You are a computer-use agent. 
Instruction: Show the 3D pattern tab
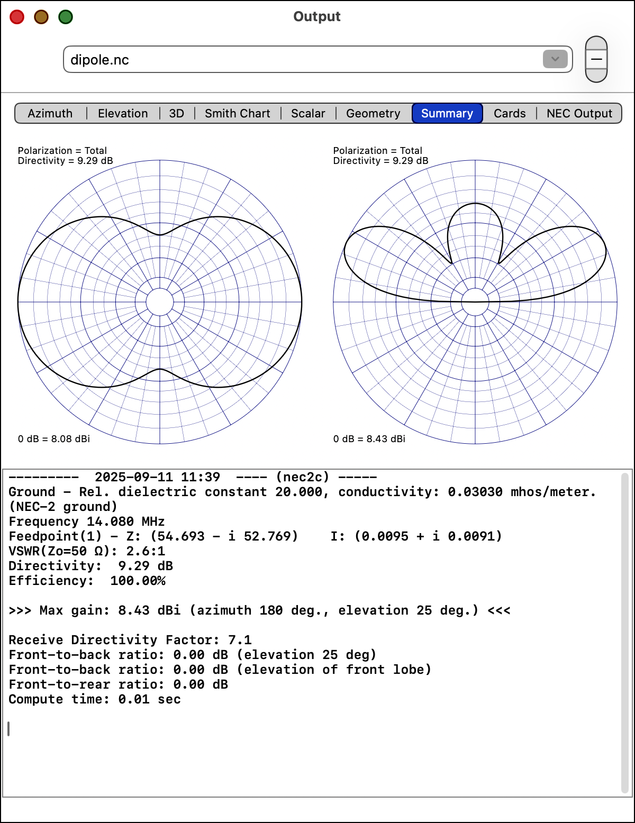point(177,113)
